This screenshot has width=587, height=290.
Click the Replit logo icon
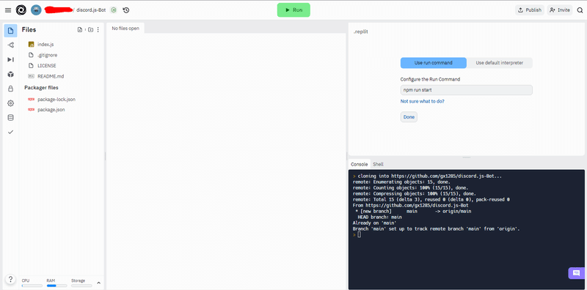click(21, 10)
